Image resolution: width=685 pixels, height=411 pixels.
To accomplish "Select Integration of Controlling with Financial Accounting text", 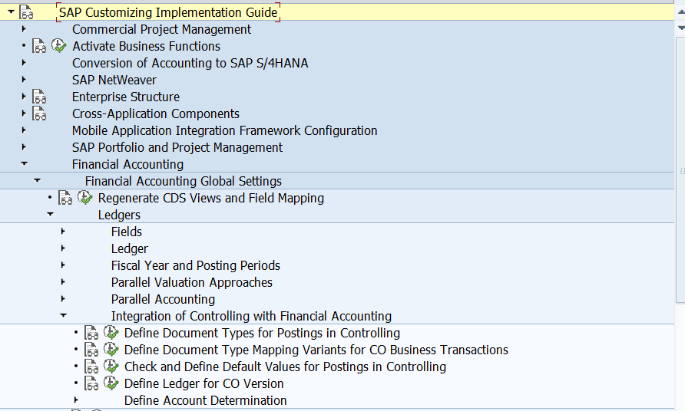I will point(251,316).
